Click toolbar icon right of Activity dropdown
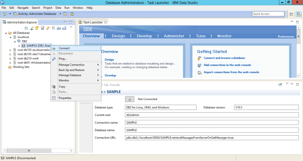The width and height of the screenshot is (303, 161). 65,14
